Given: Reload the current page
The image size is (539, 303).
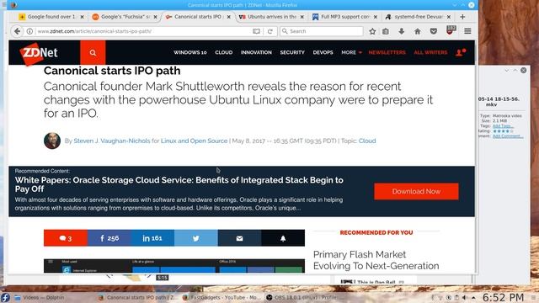Looking at the screenshot, I should pyautogui.click(x=270, y=31).
